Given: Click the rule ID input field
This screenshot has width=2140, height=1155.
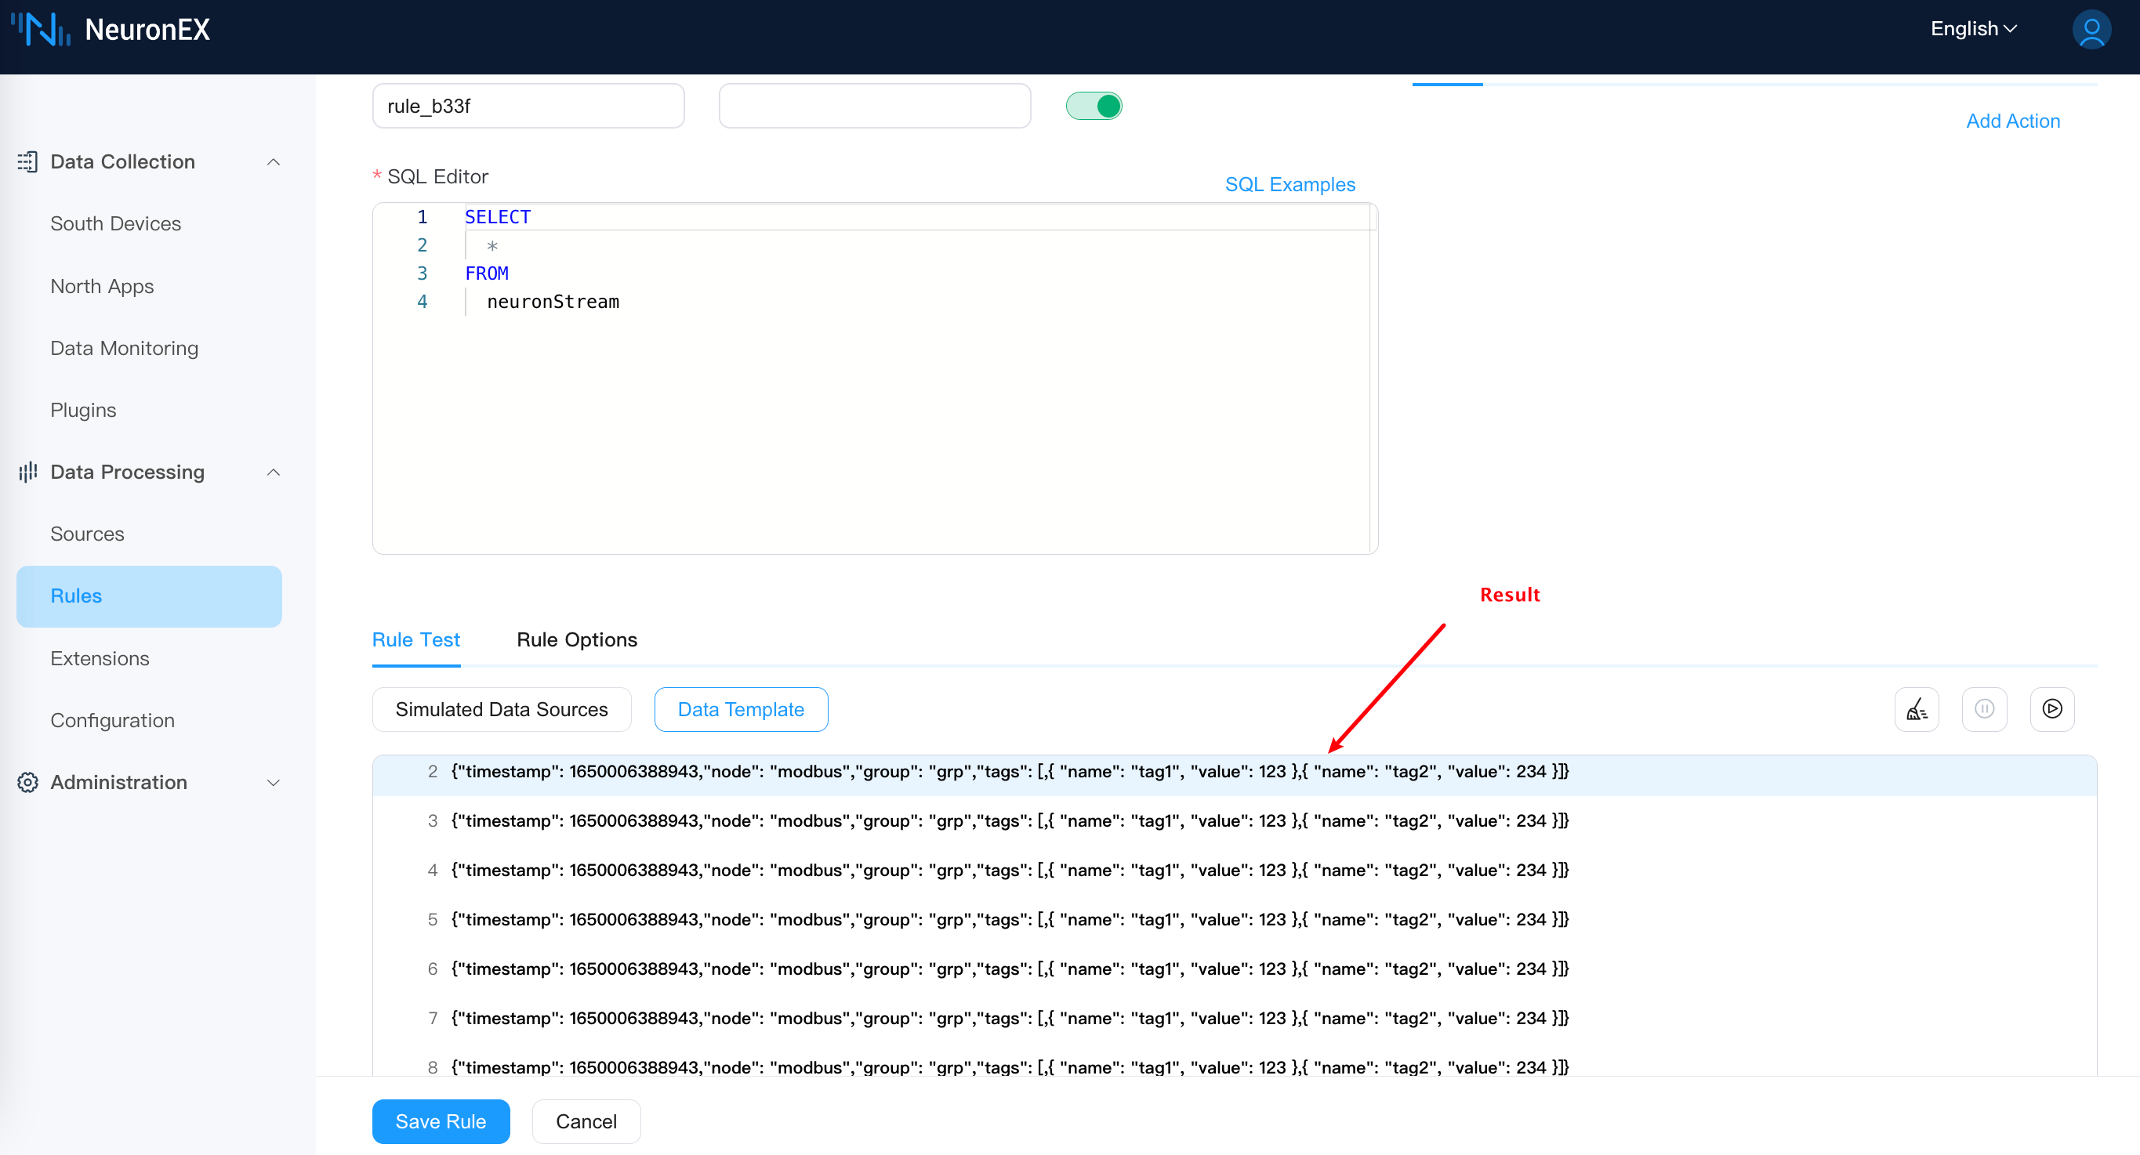Looking at the screenshot, I should click(528, 107).
